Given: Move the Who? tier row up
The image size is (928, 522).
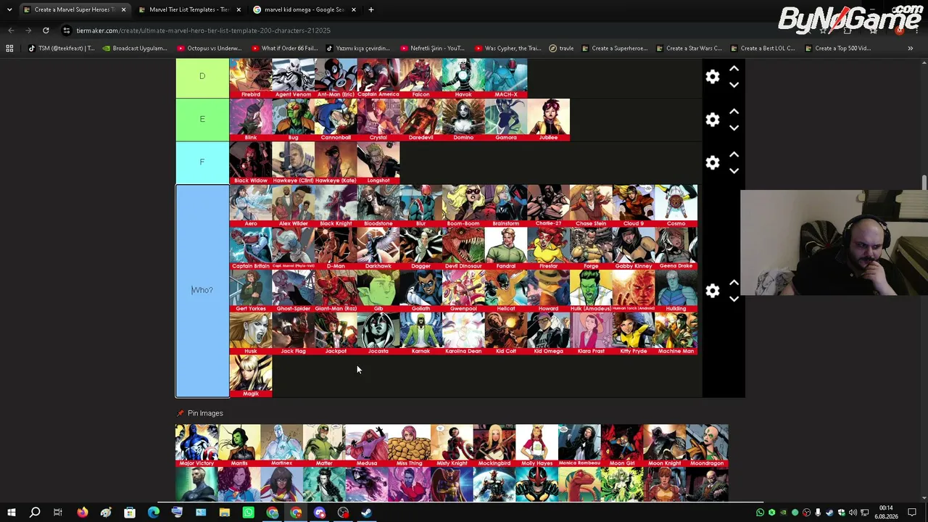Looking at the screenshot, I should pos(734,283).
